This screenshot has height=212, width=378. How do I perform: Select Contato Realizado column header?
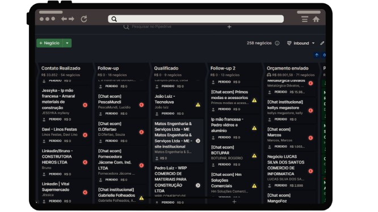click(61, 68)
